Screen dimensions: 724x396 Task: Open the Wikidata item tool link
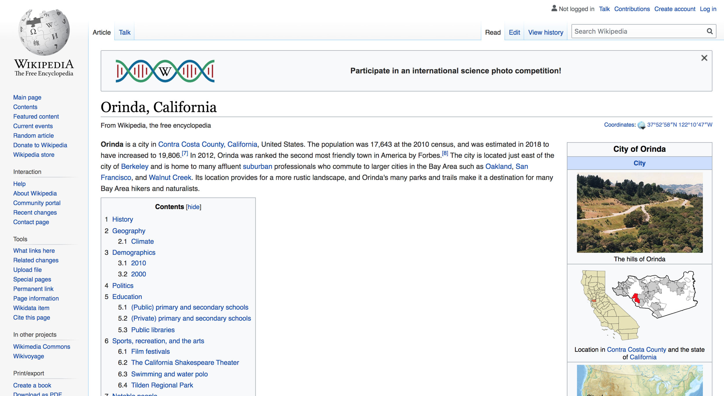pos(31,308)
